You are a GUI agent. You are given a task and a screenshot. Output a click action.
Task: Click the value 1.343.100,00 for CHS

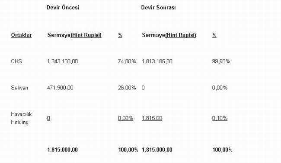(62, 62)
